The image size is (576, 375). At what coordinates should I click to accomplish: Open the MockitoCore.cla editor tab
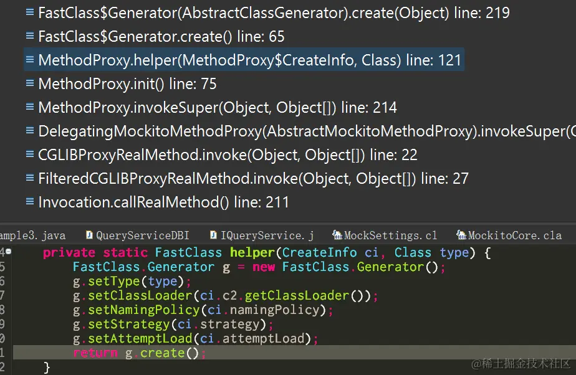pyautogui.click(x=509, y=235)
